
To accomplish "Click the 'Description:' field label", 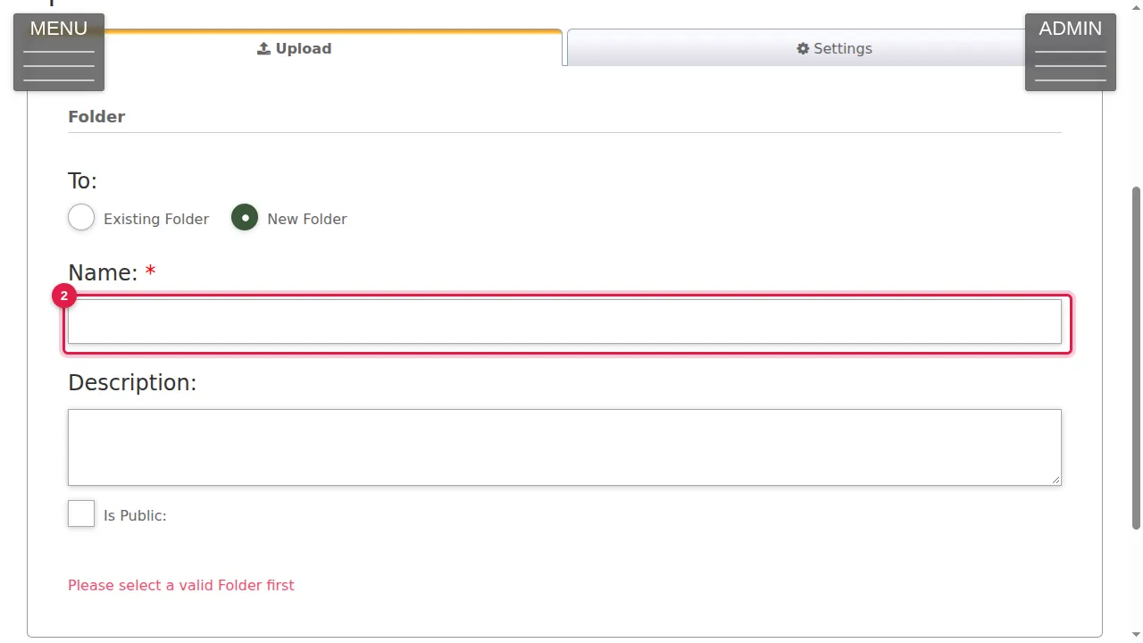I will 132,383.
